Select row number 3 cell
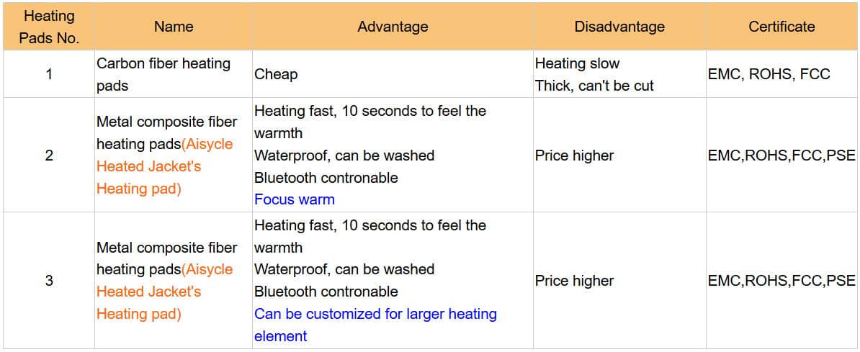The height and width of the screenshot is (352, 860). (48, 281)
